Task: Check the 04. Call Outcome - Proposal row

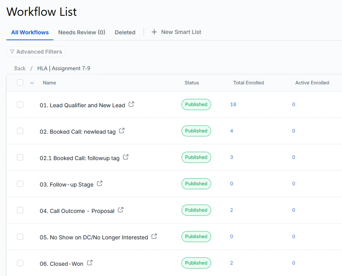Action: tap(20, 210)
